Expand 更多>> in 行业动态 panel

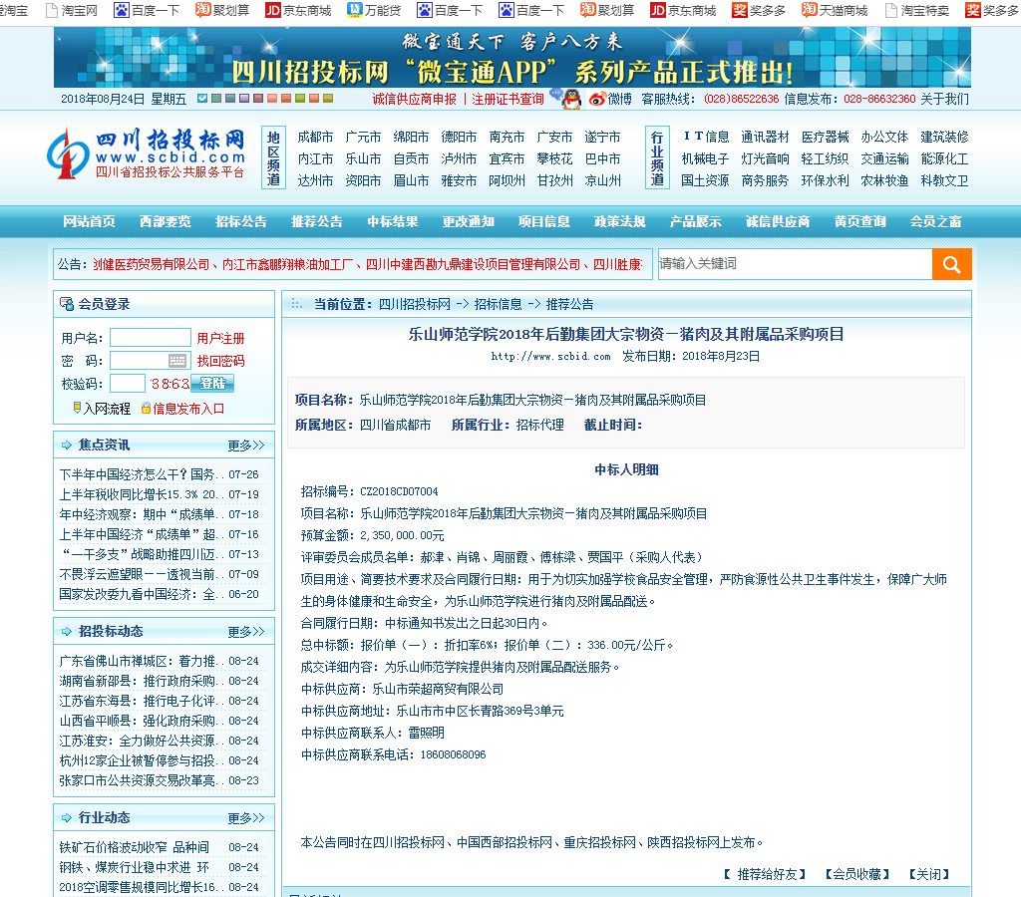(245, 818)
